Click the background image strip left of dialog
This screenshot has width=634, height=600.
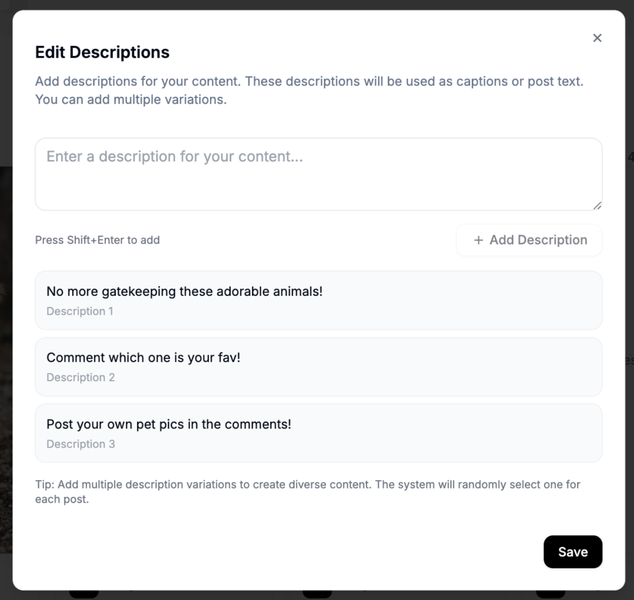coord(6,359)
